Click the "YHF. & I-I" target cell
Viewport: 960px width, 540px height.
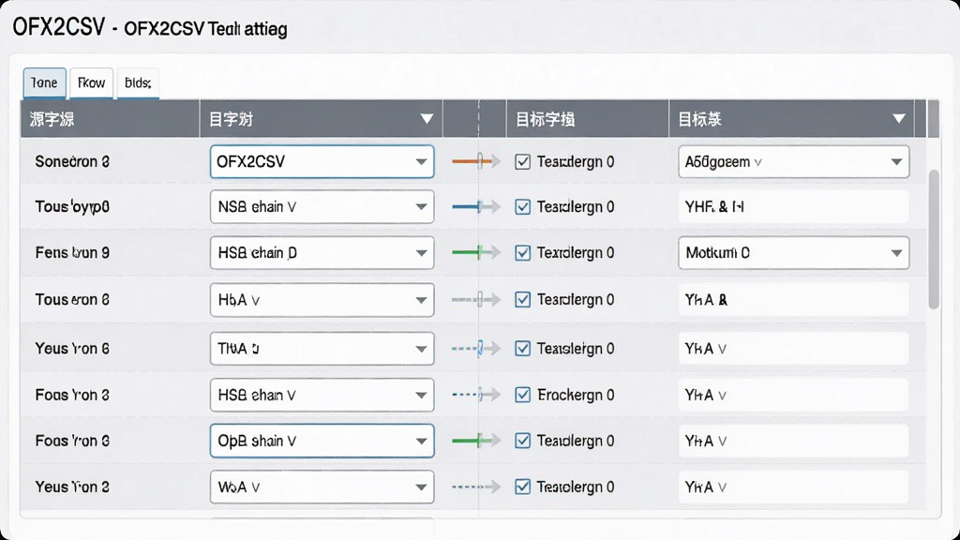coord(793,207)
